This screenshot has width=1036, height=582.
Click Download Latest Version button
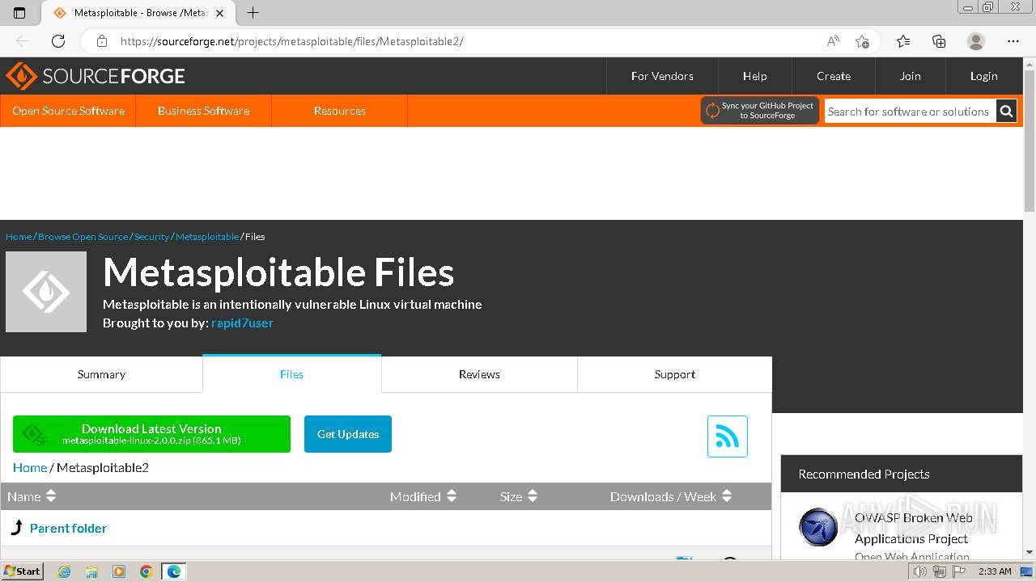click(x=151, y=434)
